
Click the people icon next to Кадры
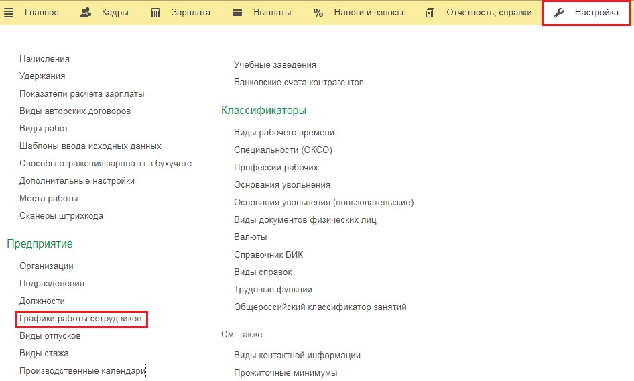click(86, 13)
